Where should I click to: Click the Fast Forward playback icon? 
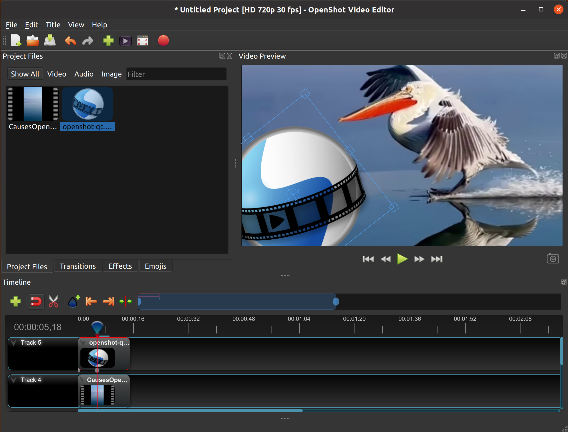click(x=418, y=259)
